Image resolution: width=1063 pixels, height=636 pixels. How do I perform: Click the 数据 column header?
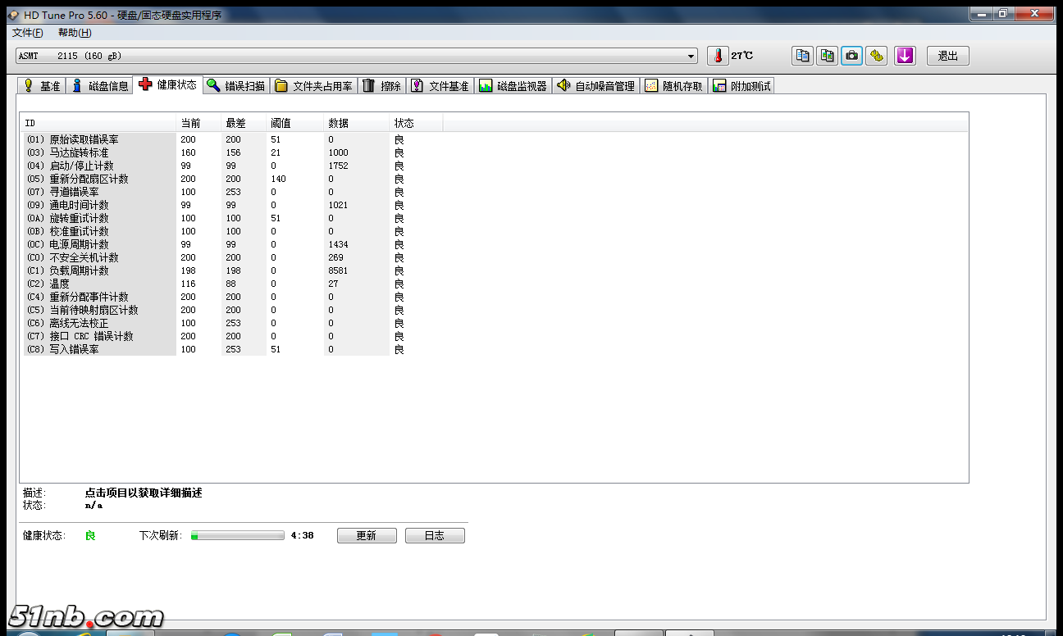[x=357, y=123]
